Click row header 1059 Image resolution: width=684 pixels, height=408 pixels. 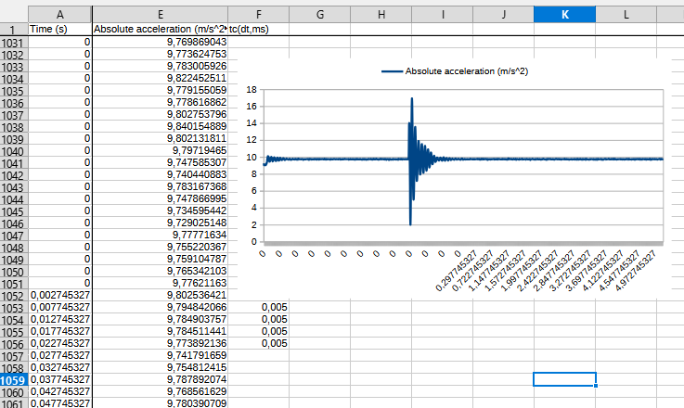(x=14, y=379)
